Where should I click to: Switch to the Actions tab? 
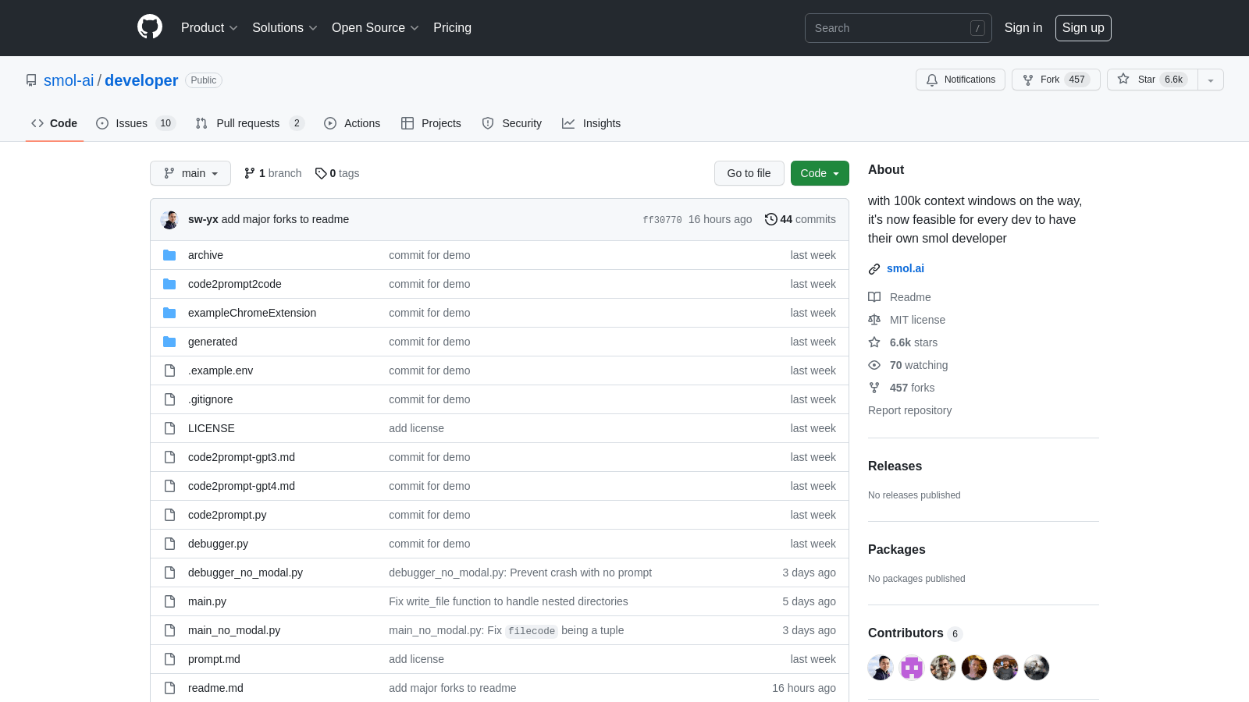tap(352, 123)
